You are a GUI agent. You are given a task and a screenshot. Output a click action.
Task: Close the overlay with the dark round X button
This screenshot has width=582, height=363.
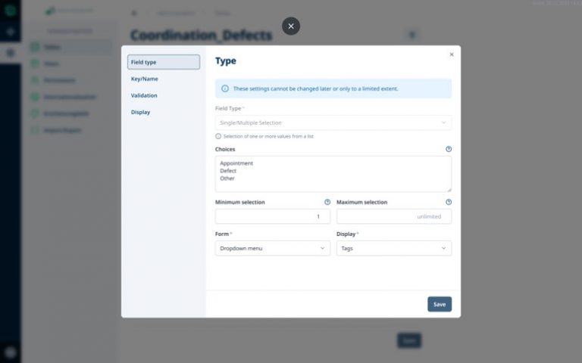click(291, 26)
